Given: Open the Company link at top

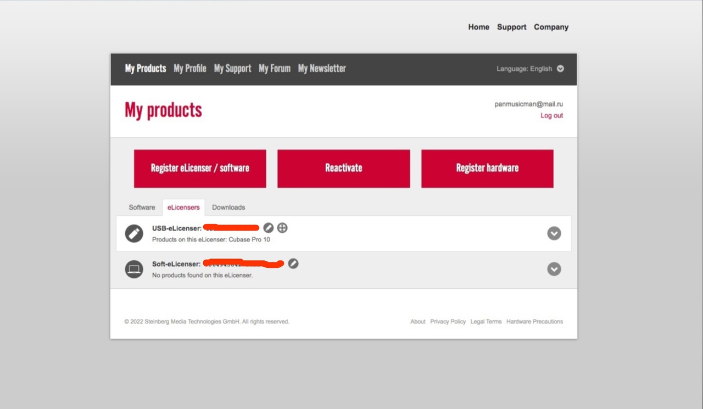Looking at the screenshot, I should point(551,27).
